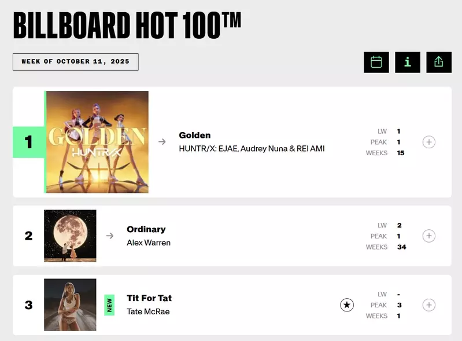
Task: Click the NEW badge next to Tit For Tat
Action: click(109, 305)
